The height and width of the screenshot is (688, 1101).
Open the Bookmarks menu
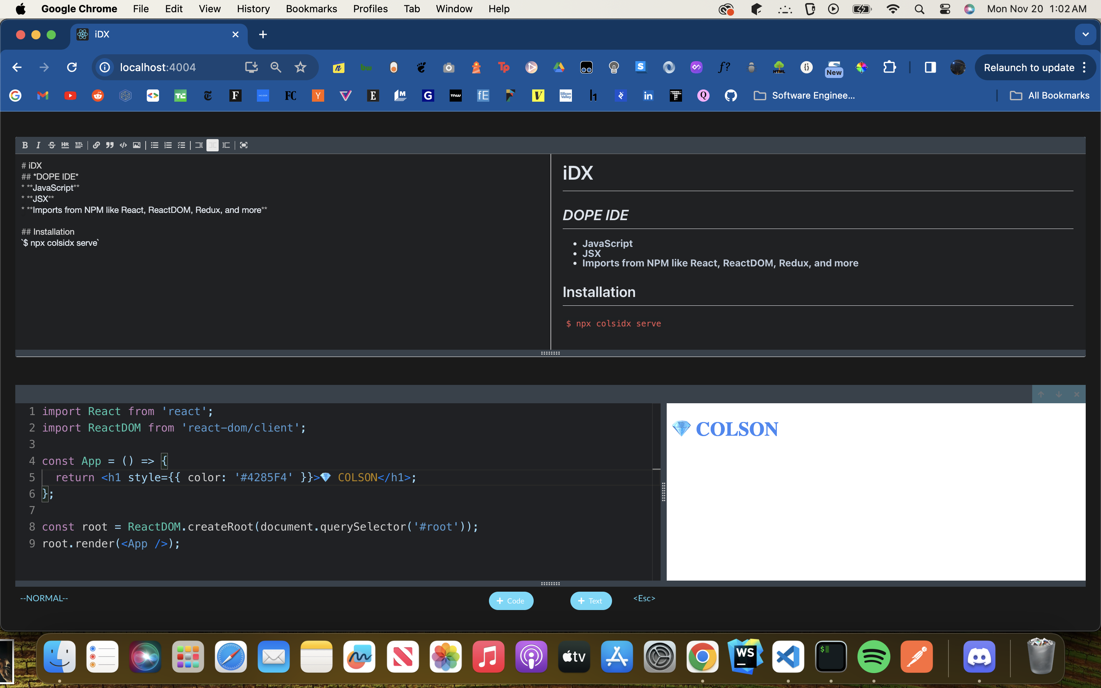pos(312,9)
